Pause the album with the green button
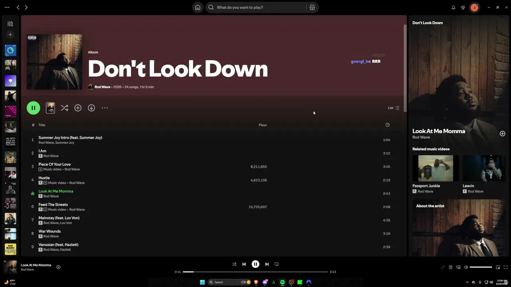 point(34,108)
